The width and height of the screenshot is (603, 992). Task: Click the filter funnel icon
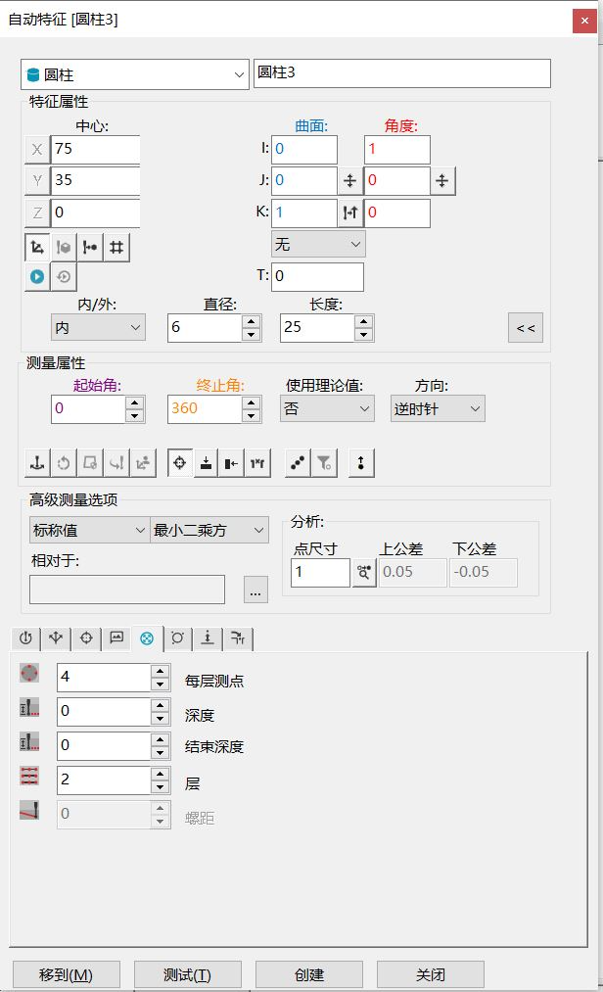pyautogui.click(x=323, y=463)
